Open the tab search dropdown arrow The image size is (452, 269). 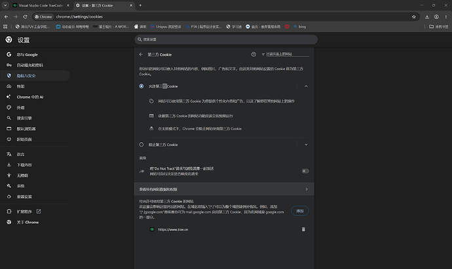[x=5, y=5]
